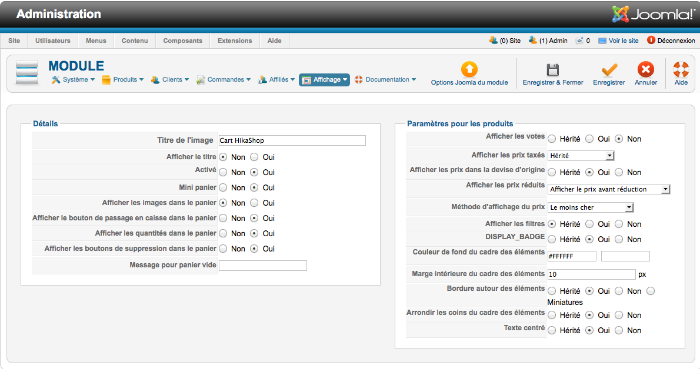This screenshot has width=700, height=369.
Task: Click the Voir le site monitor icon
Action: pyautogui.click(x=602, y=41)
